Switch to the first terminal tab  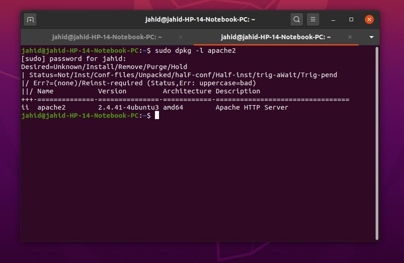pos(107,37)
